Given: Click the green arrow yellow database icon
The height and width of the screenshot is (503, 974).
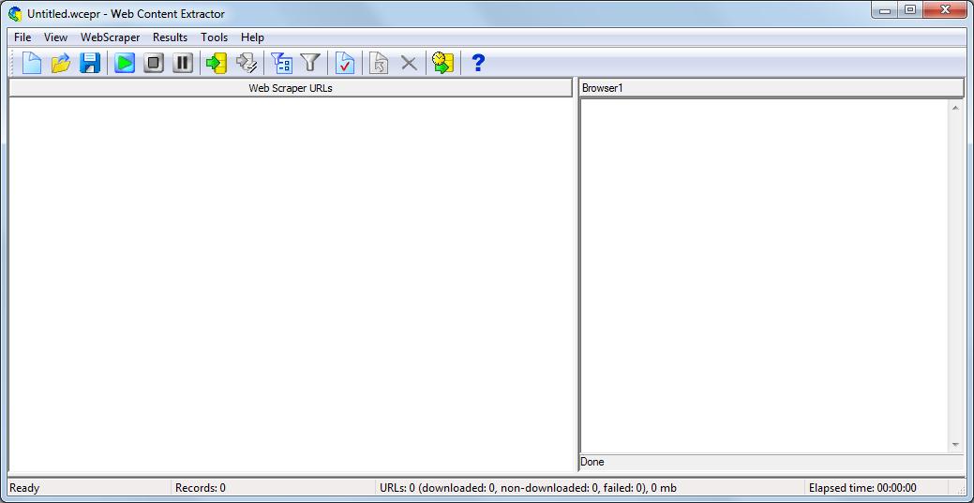Looking at the screenshot, I should click(217, 63).
